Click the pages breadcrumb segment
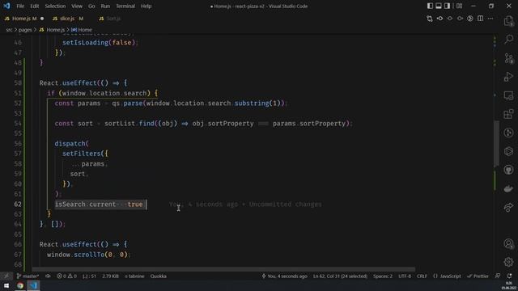The height and width of the screenshot is (291, 518). coord(25,30)
